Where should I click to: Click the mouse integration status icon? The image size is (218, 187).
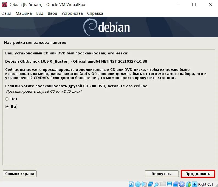point(188,184)
